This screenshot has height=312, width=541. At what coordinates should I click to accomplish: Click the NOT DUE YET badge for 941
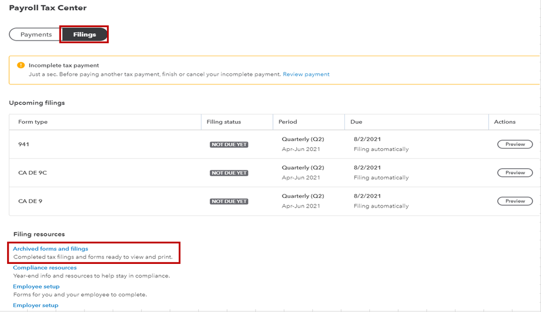point(229,144)
